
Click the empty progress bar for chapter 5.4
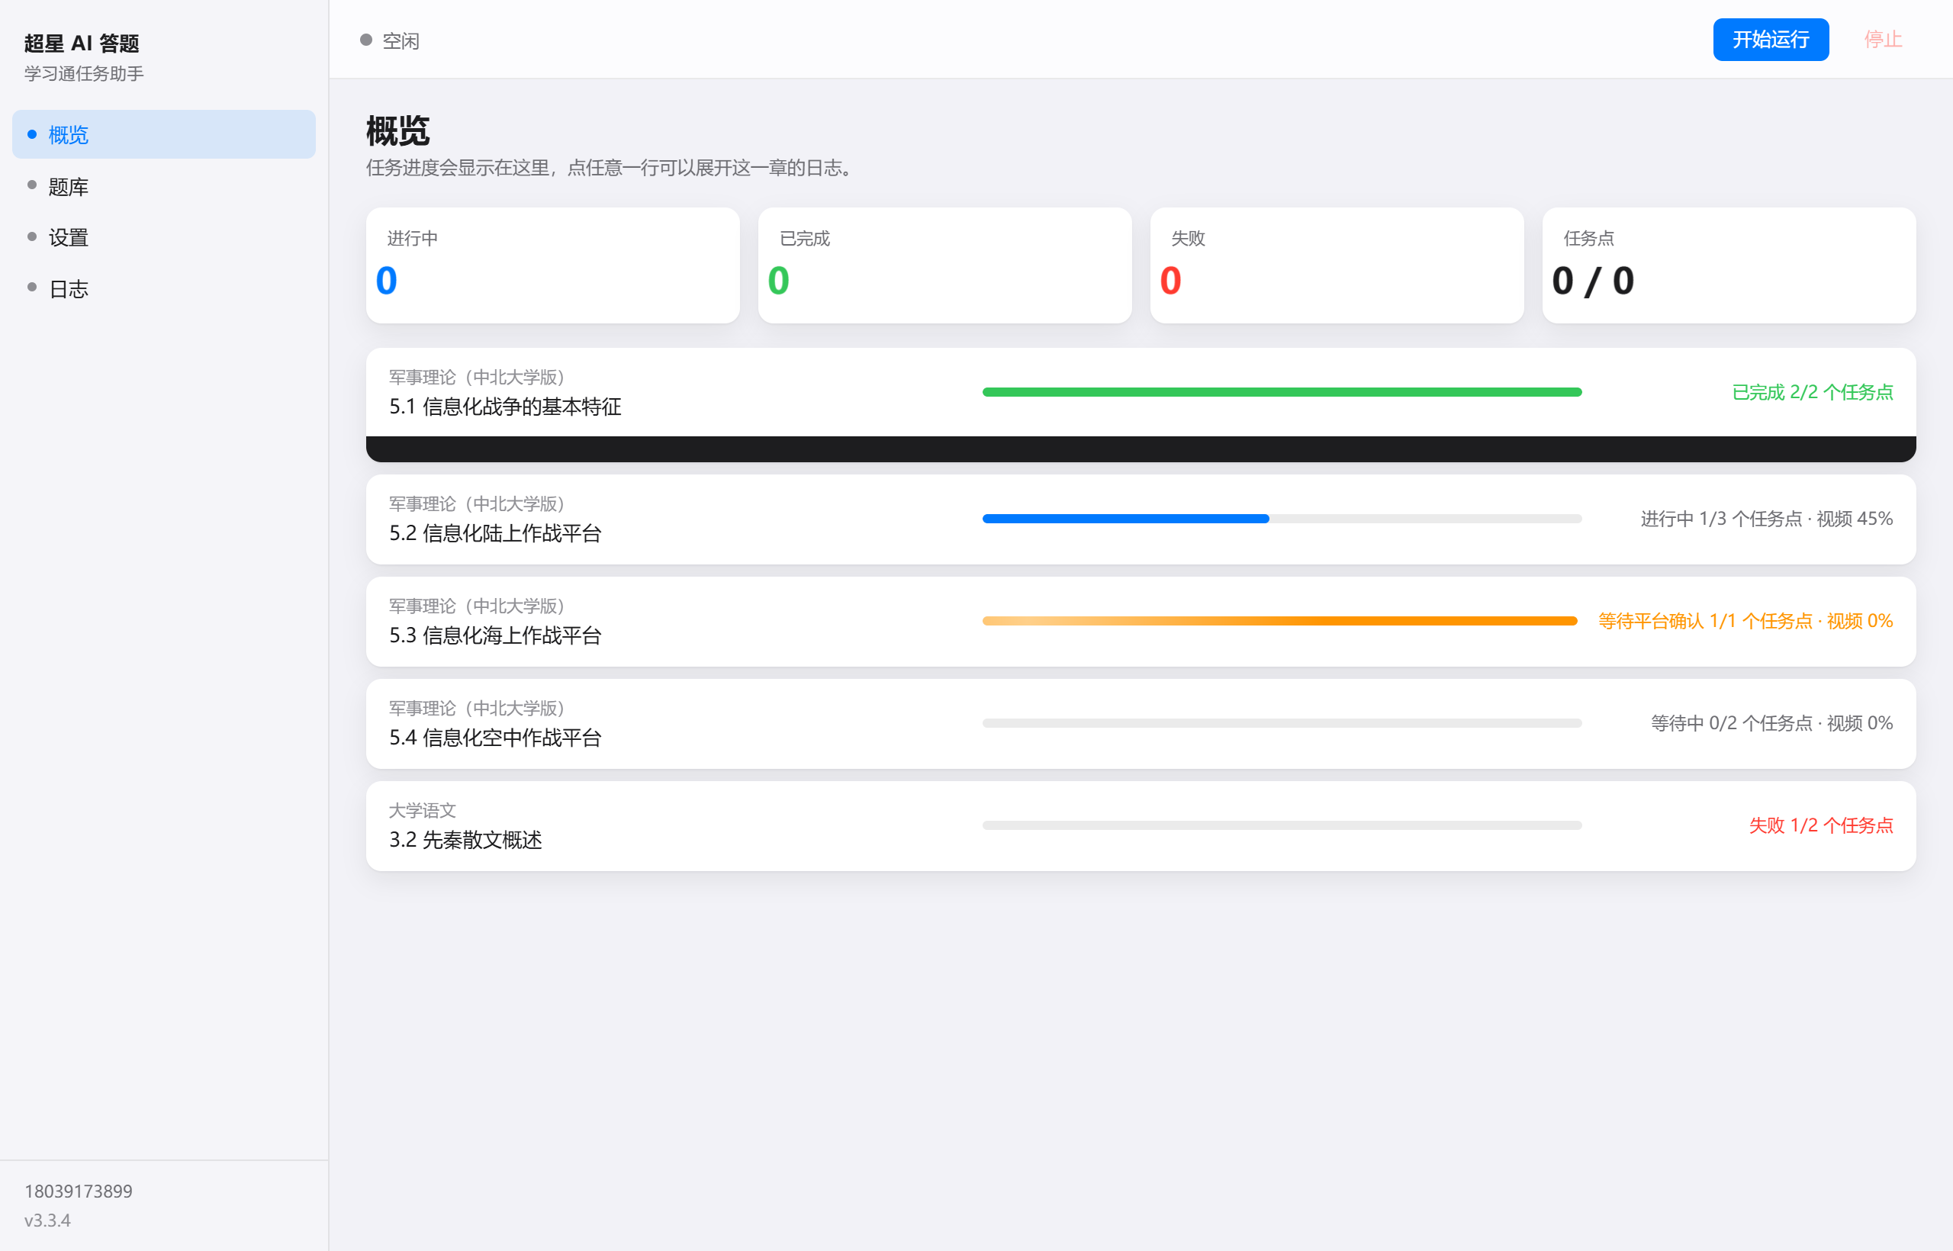(x=1282, y=724)
